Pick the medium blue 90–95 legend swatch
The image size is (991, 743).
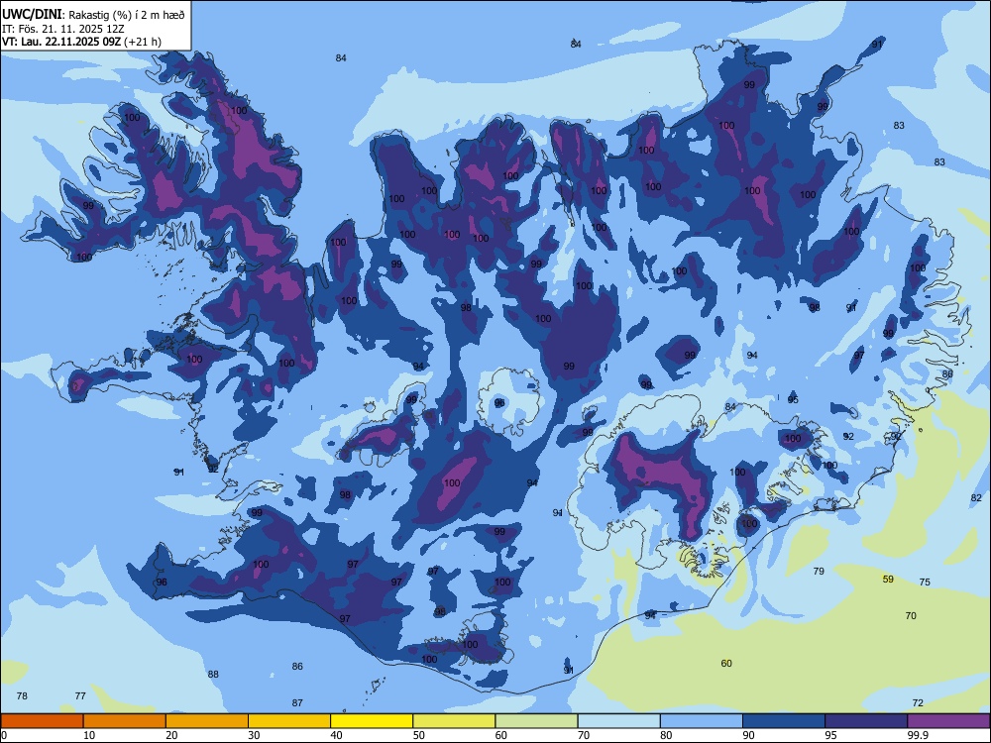(x=784, y=721)
